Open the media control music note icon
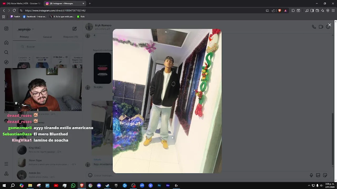337x189 pixels. (x=307, y=10)
